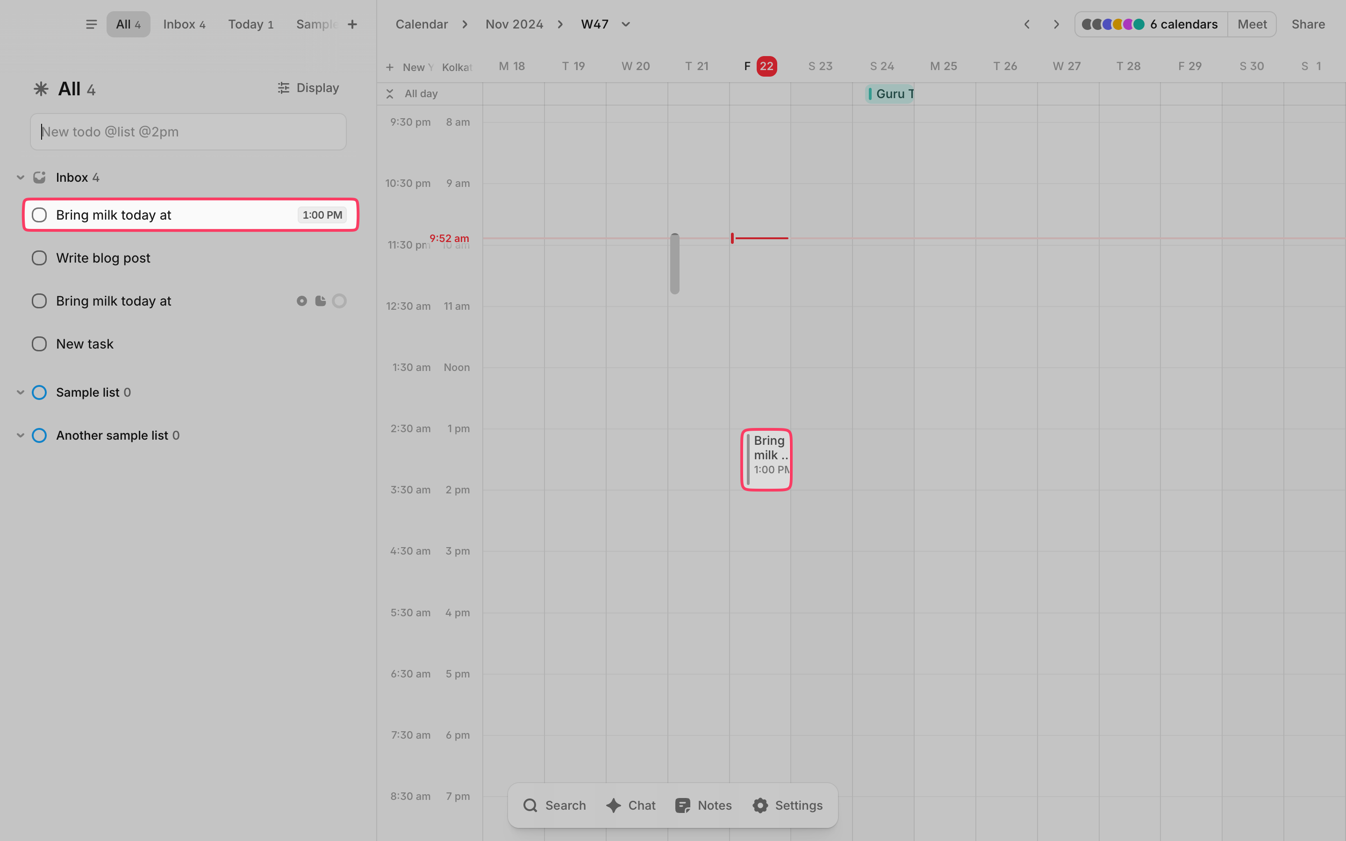
Task: Go to next week arrow
Action: [x=1056, y=24]
